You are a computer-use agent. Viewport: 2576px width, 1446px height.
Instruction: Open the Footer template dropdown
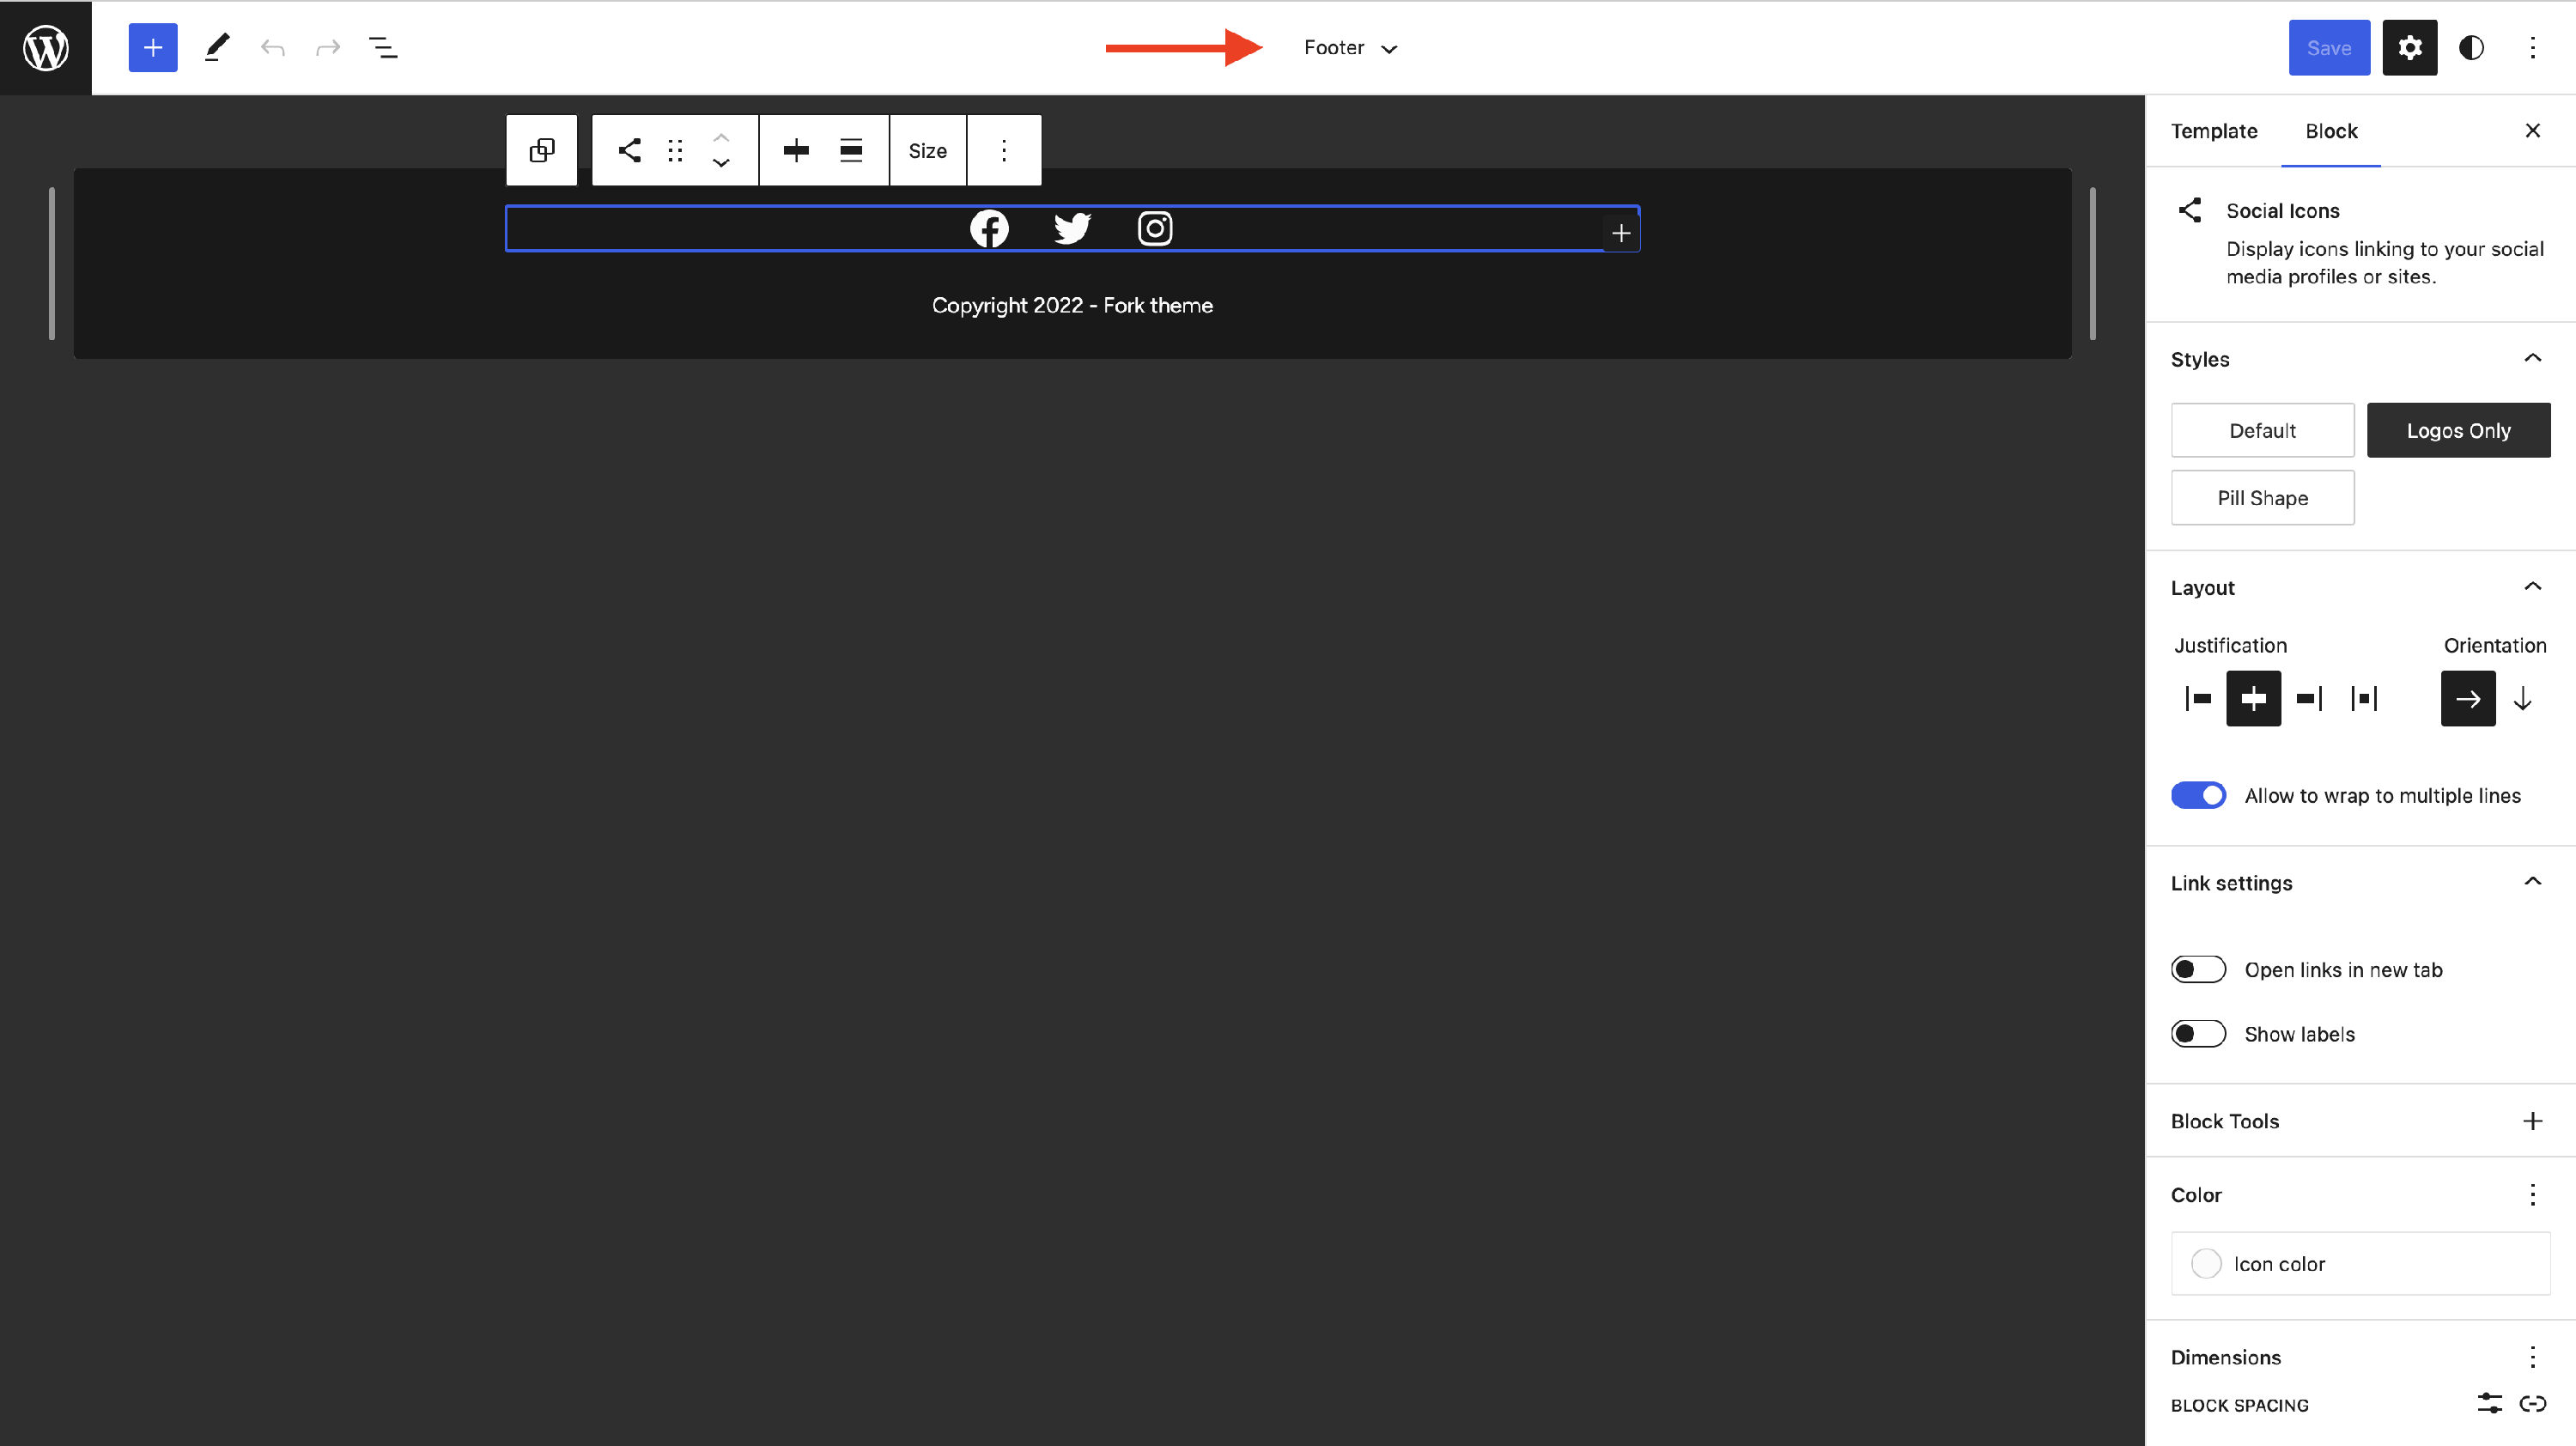(1350, 47)
